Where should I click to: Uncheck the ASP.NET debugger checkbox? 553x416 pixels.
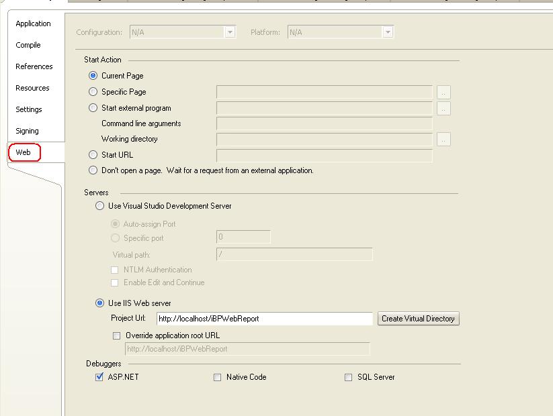pos(99,377)
